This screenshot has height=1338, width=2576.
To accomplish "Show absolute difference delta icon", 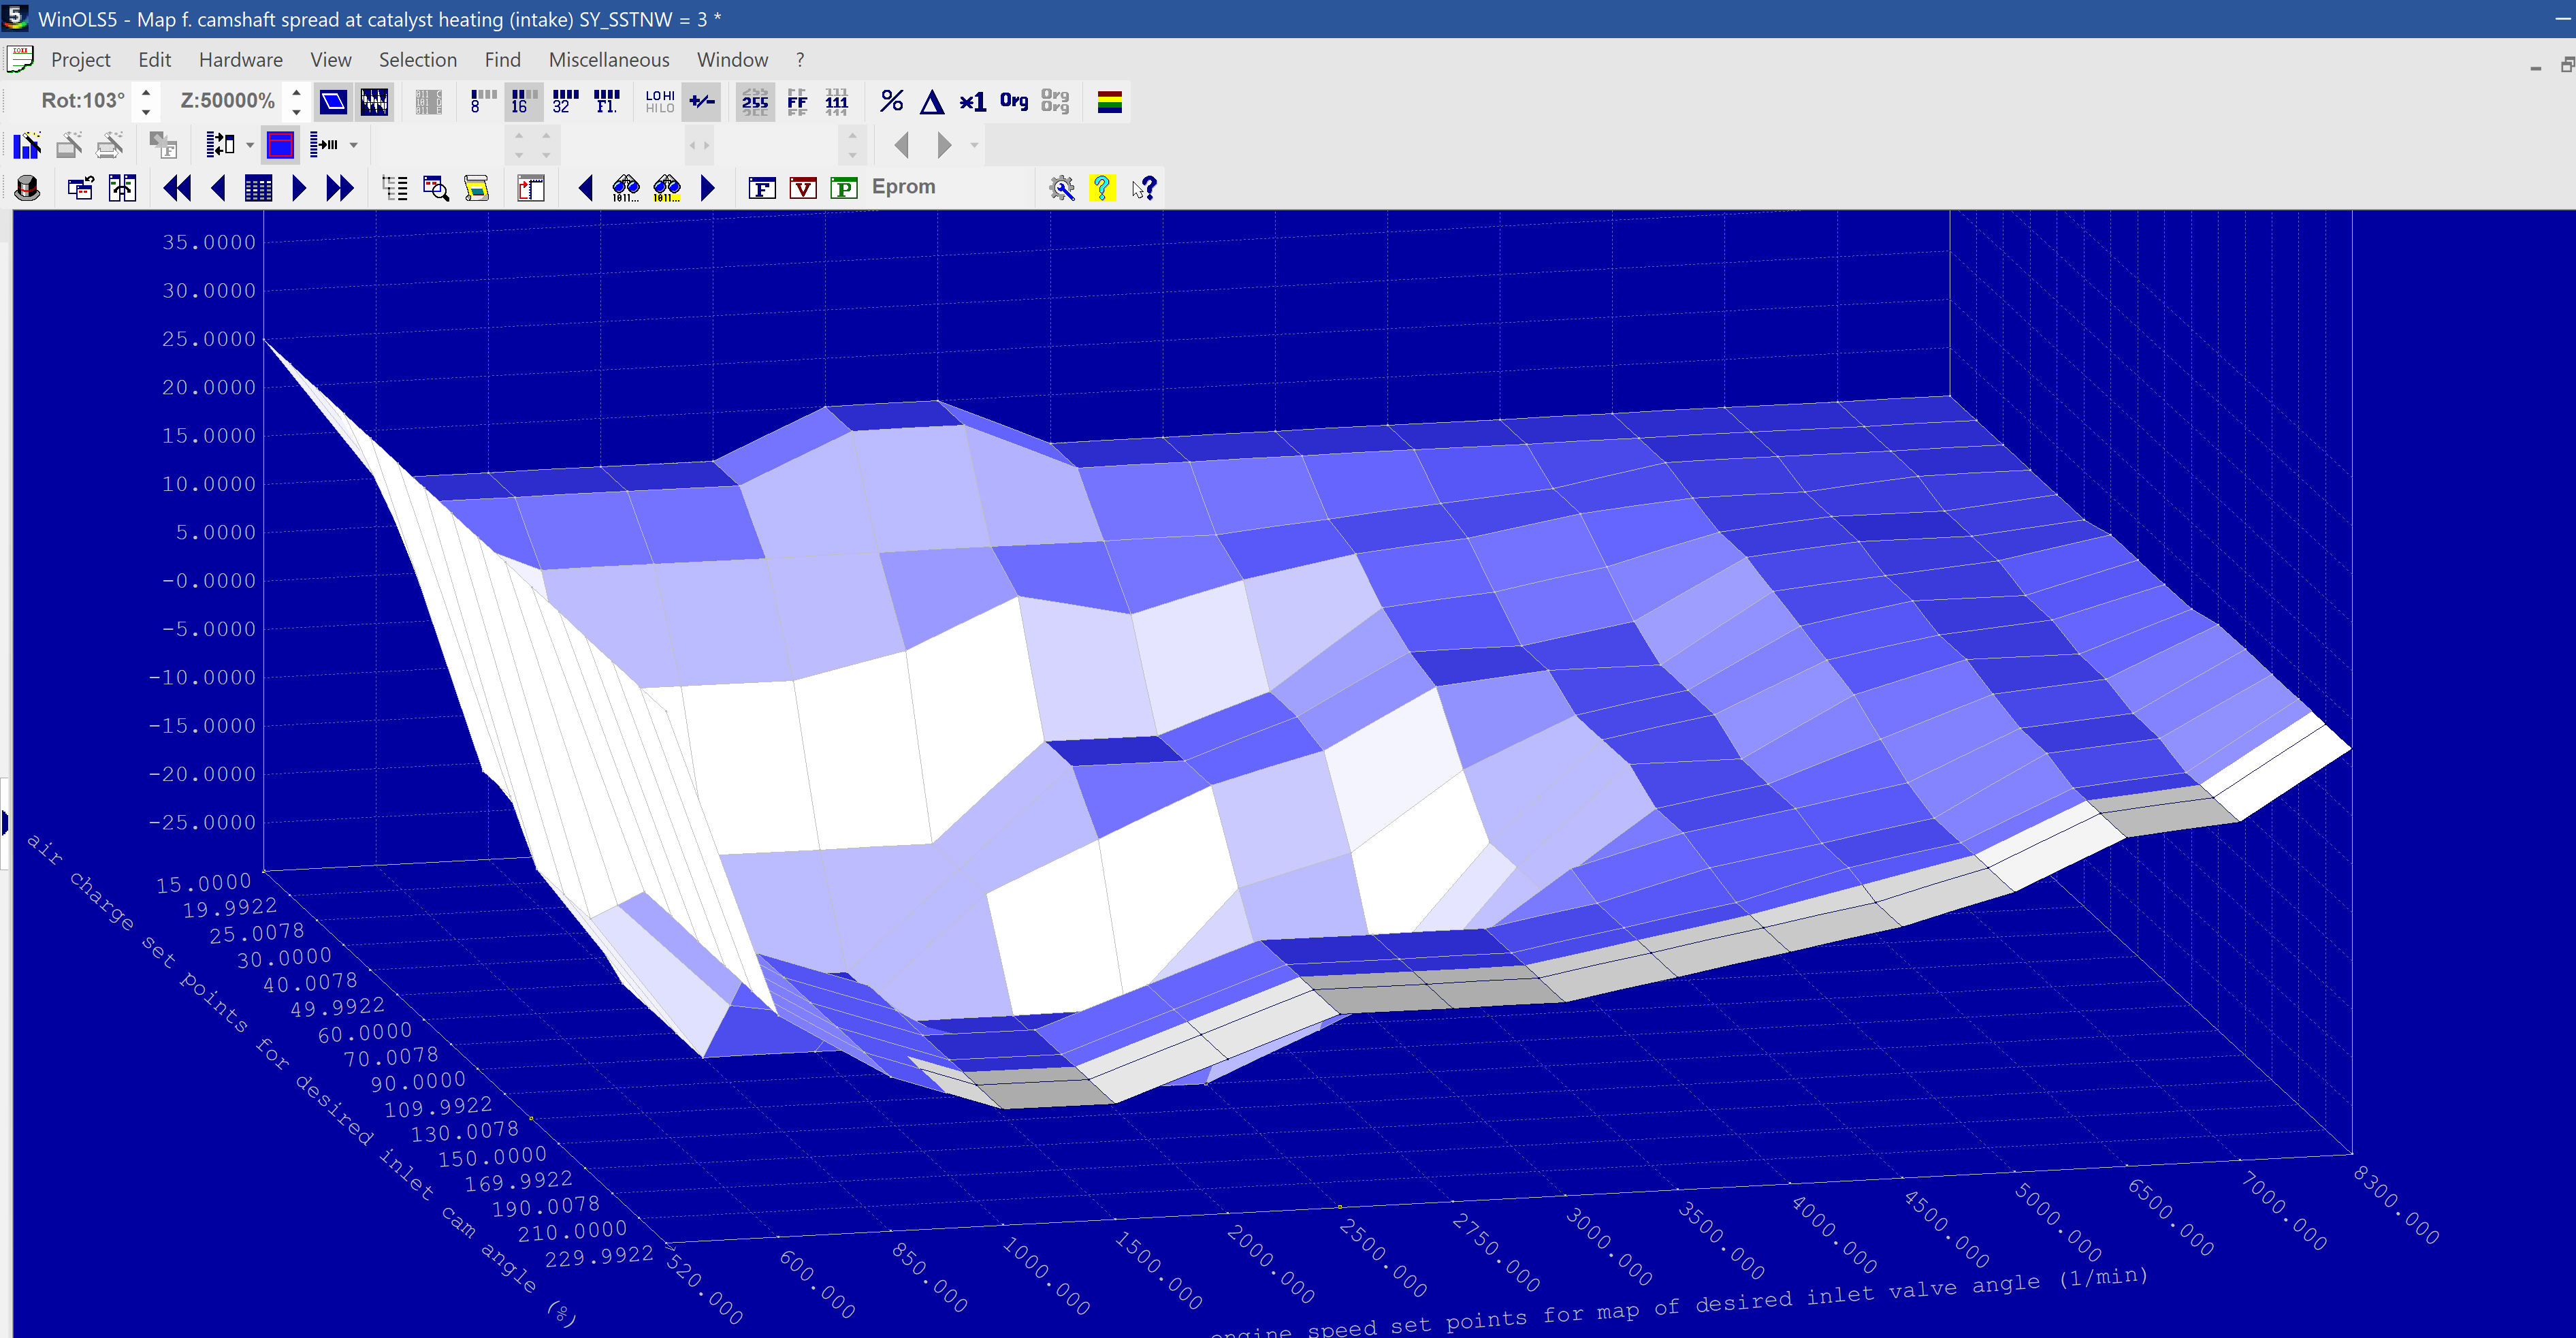I will pyautogui.click(x=932, y=101).
